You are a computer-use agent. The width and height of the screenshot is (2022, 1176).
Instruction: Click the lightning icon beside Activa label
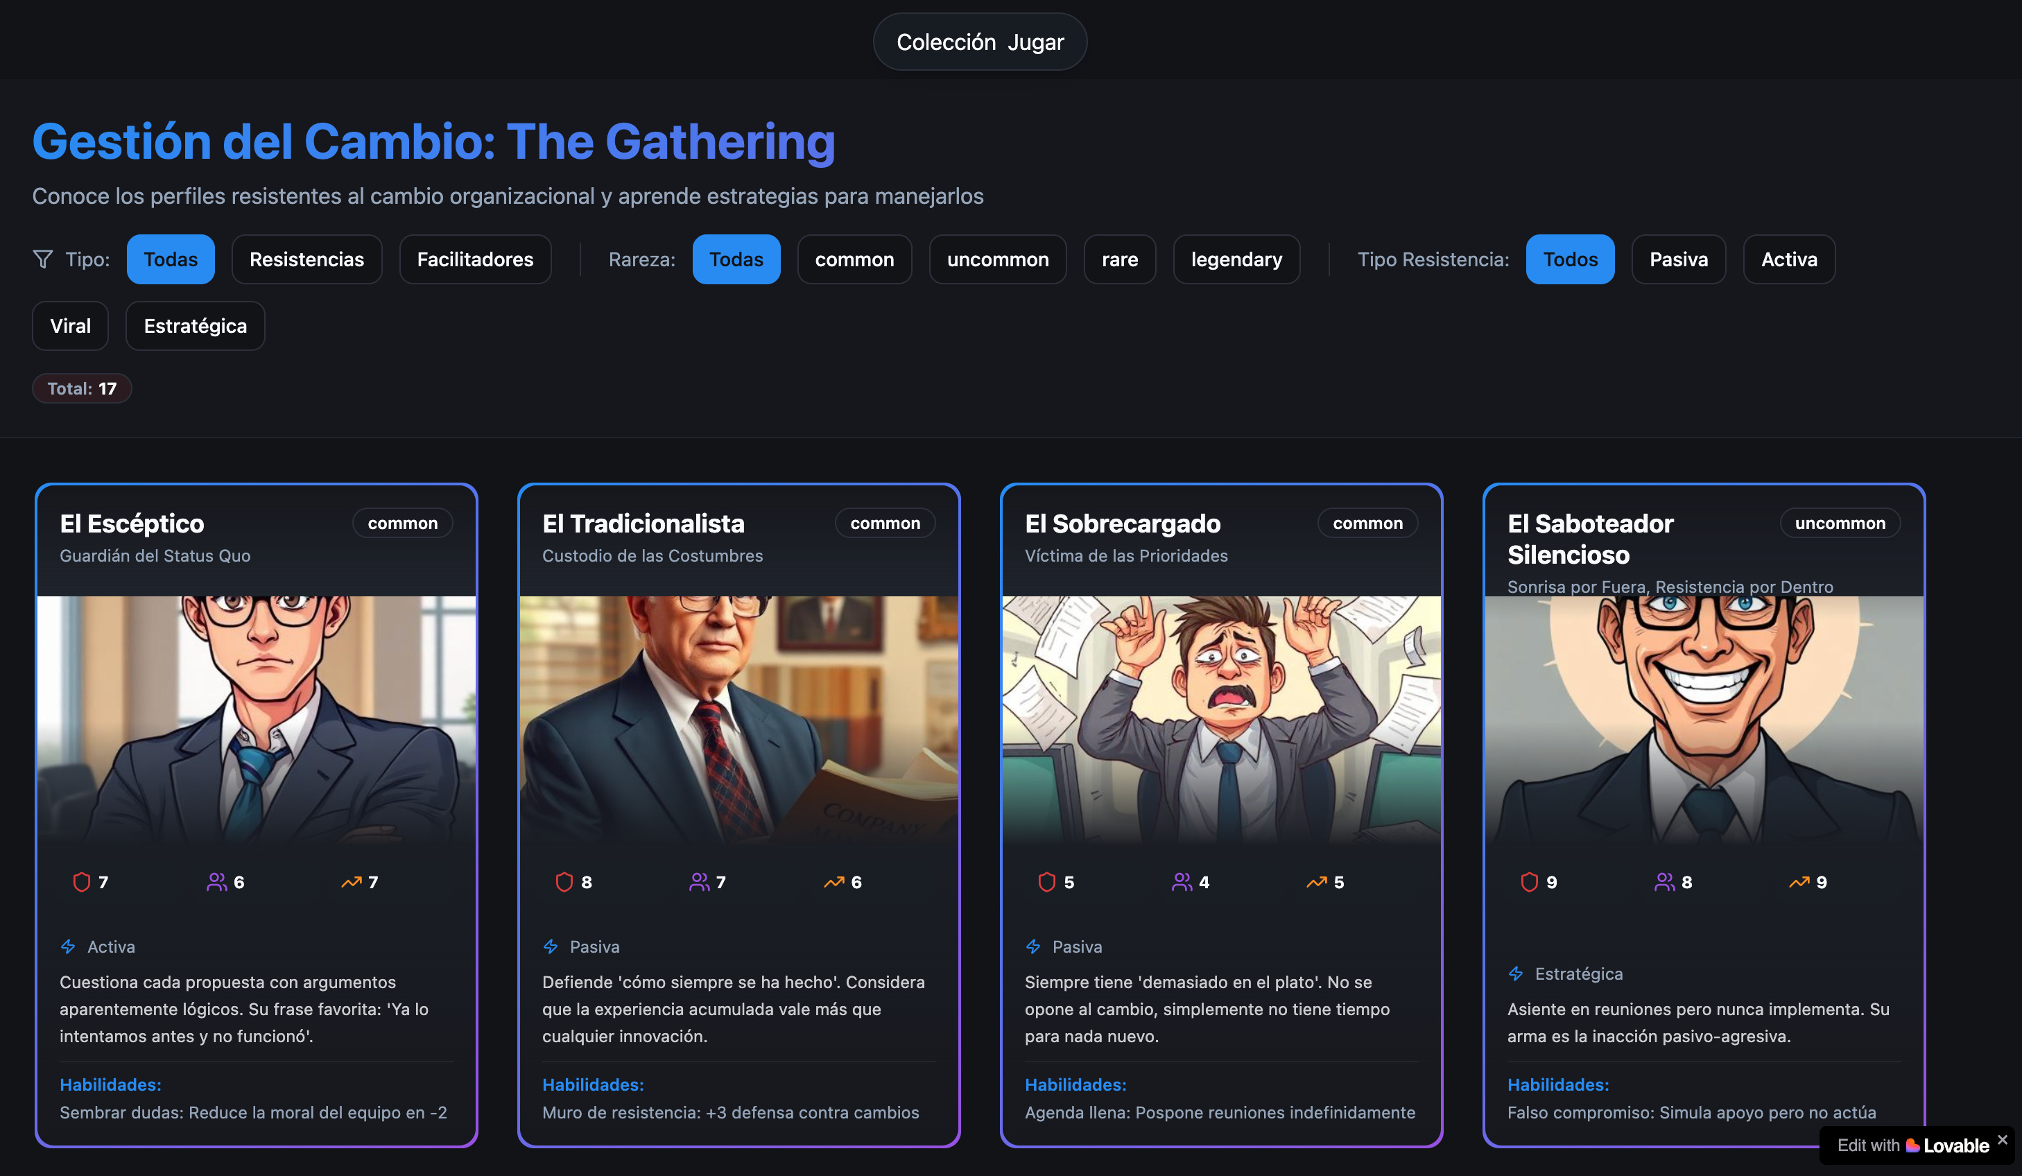68,946
